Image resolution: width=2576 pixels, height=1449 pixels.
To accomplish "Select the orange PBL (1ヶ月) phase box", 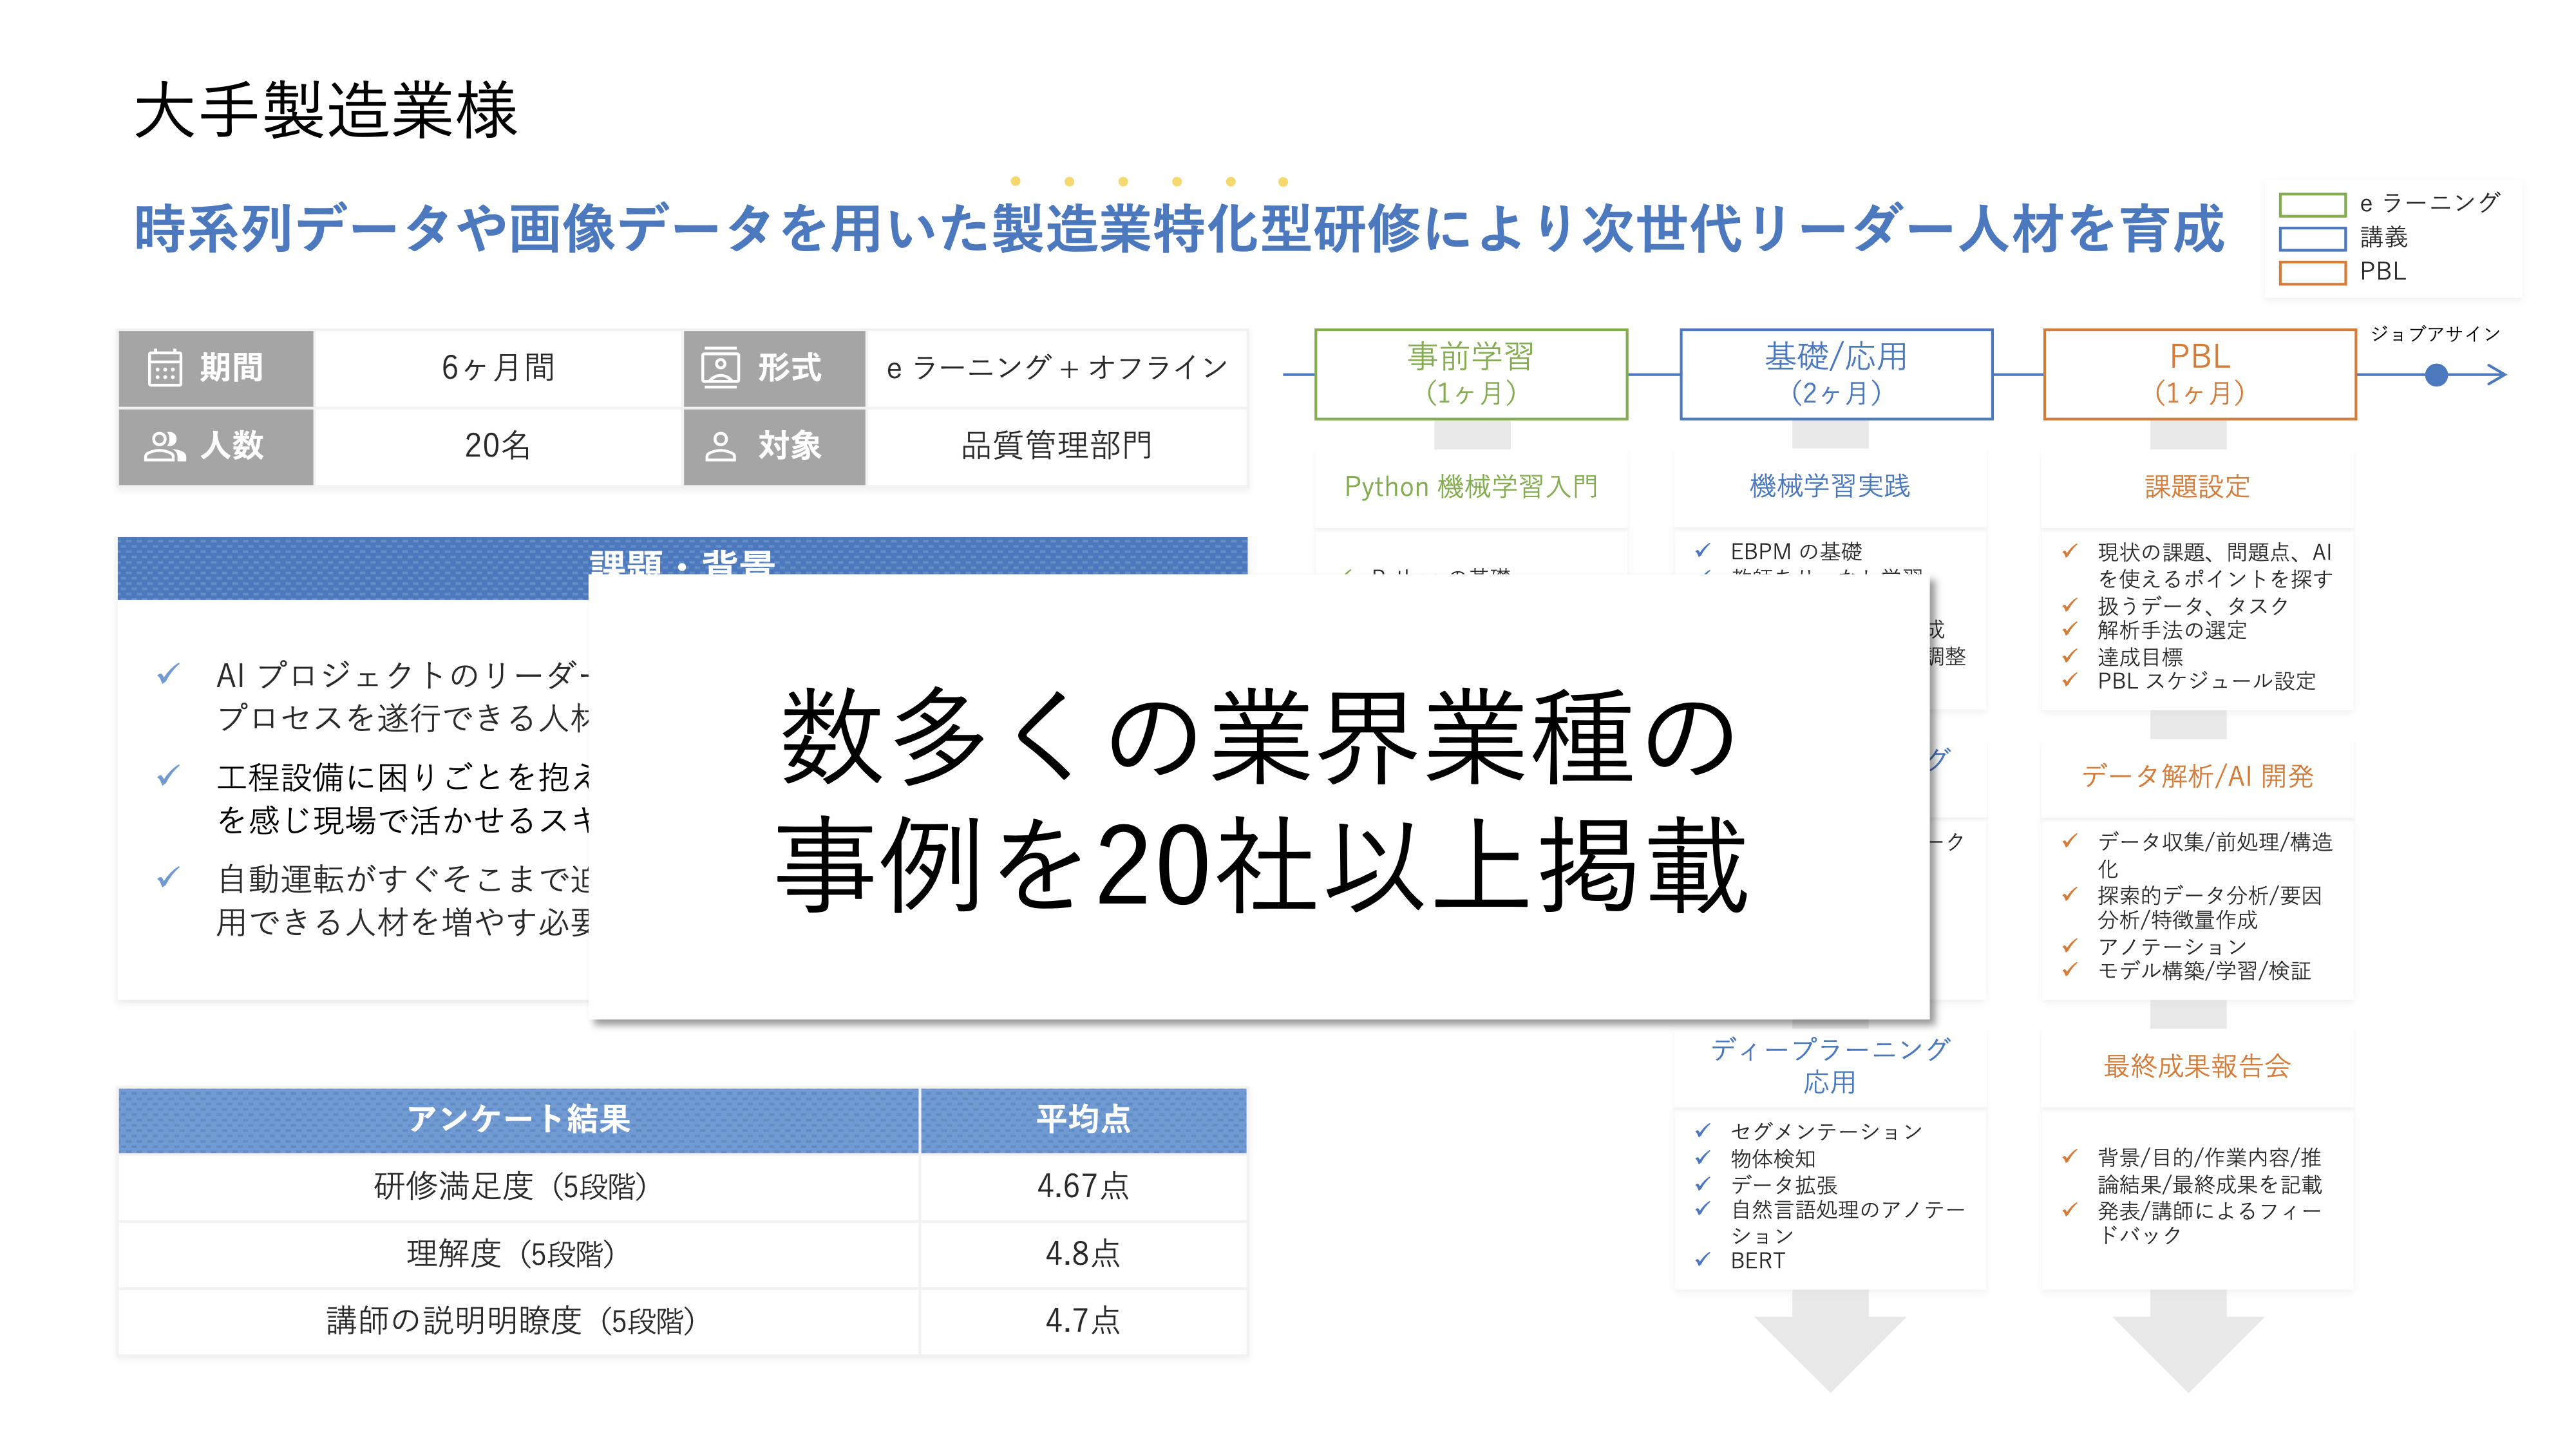I will [2199, 374].
